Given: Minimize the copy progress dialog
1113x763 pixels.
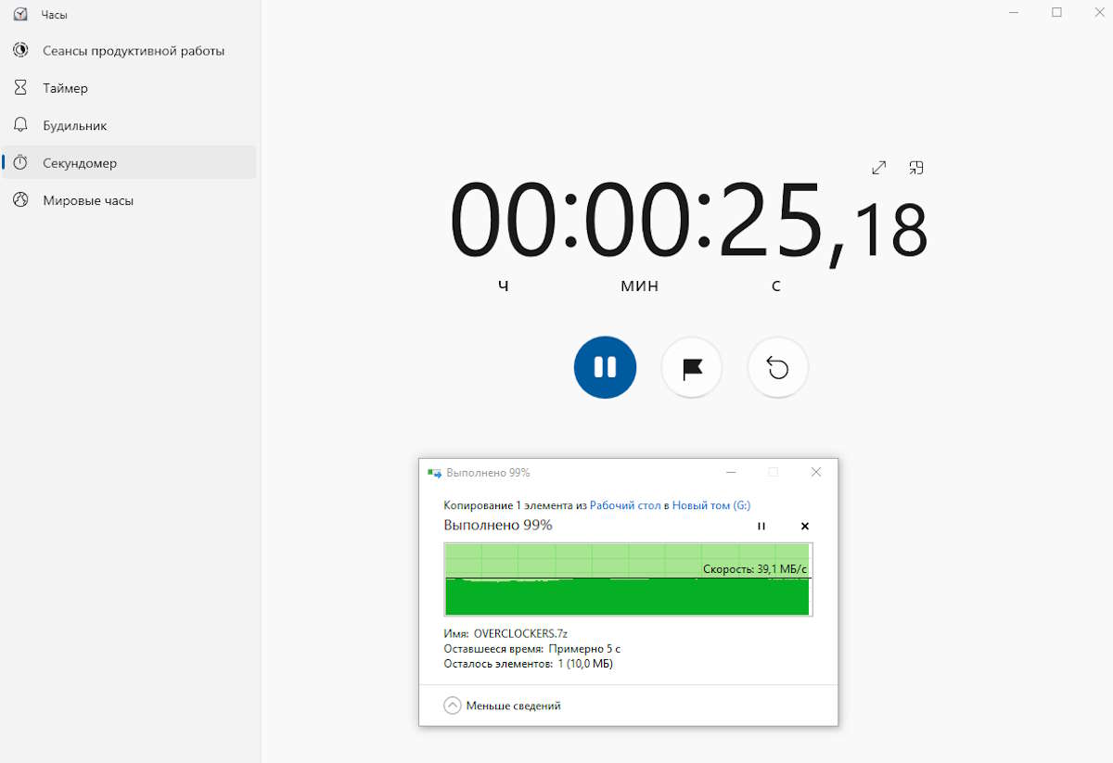Looking at the screenshot, I should (731, 472).
